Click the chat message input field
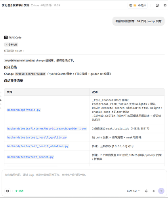The width and height of the screenshot is (168, 198). (84, 179)
